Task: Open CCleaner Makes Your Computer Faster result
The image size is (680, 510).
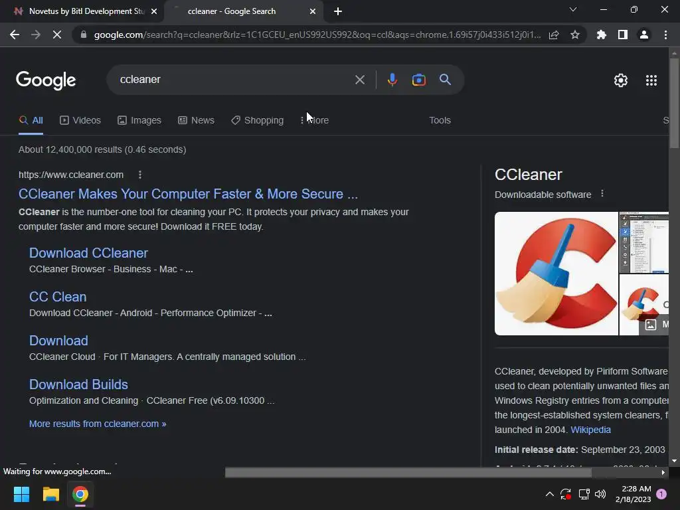Action: click(188, 194)
